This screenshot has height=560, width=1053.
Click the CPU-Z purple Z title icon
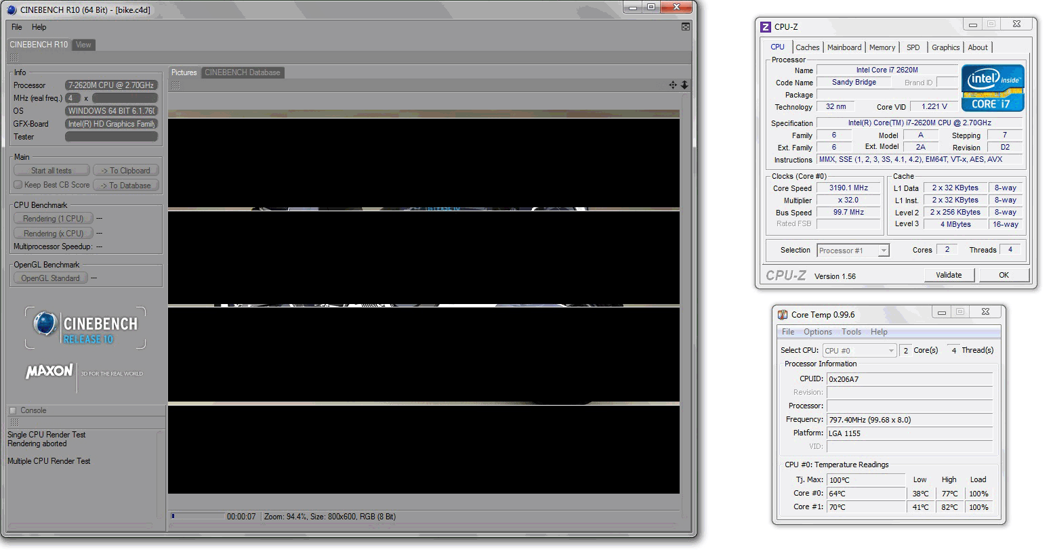[766, 27]
